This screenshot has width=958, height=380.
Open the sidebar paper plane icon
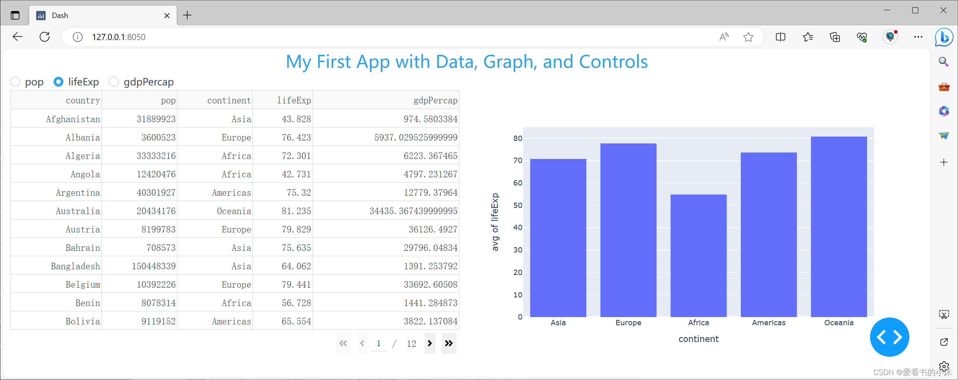944,136
